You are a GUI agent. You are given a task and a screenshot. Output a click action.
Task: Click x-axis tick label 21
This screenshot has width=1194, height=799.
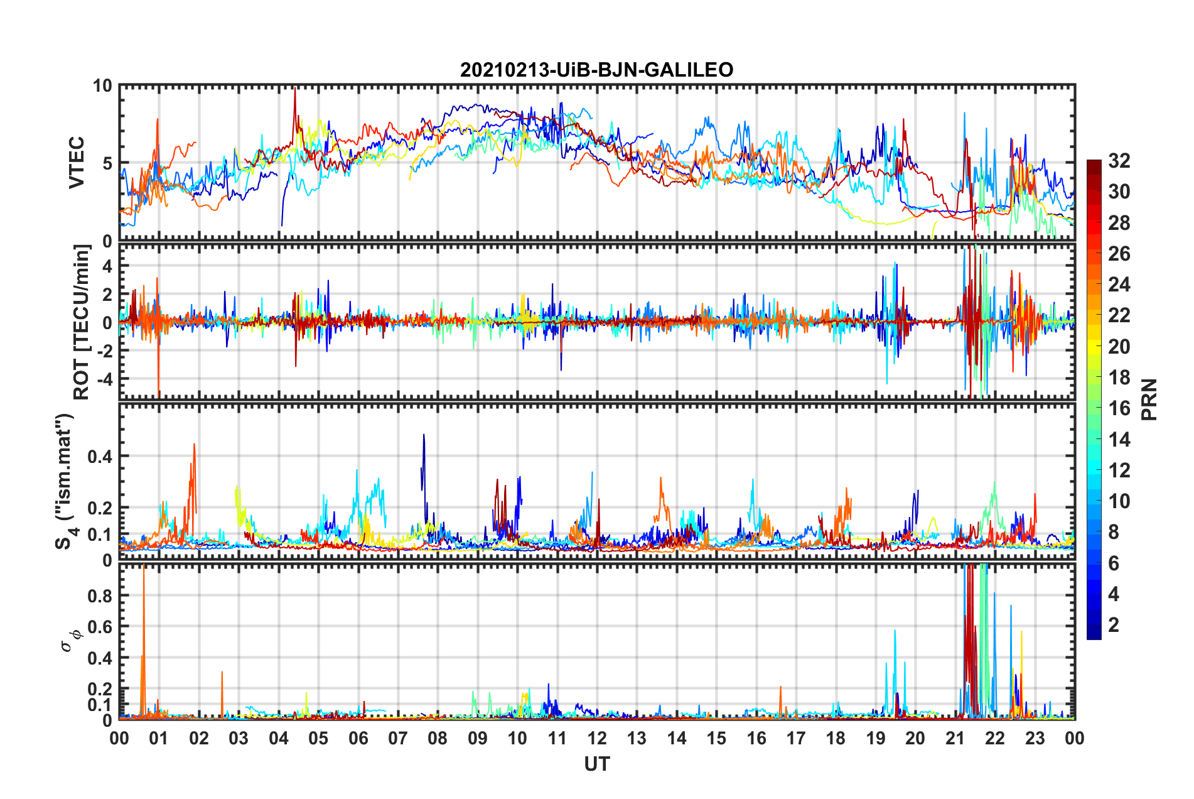[x=955, y=738]
